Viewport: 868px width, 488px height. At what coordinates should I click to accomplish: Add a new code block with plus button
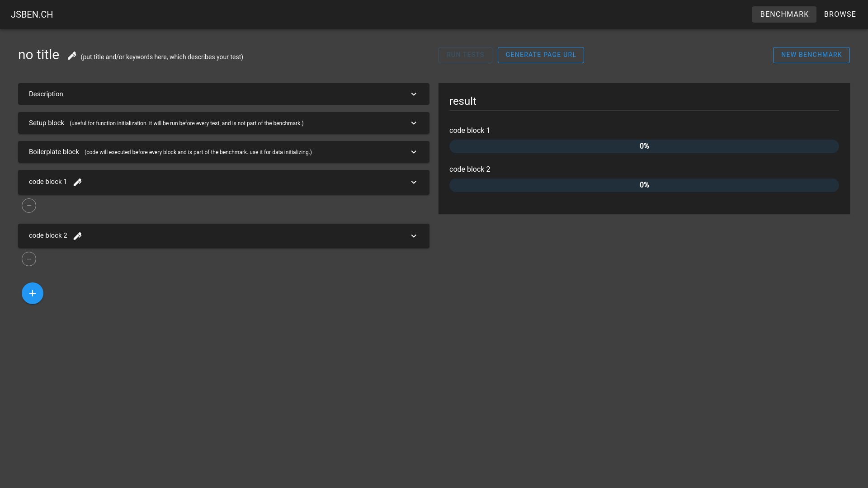33,293
